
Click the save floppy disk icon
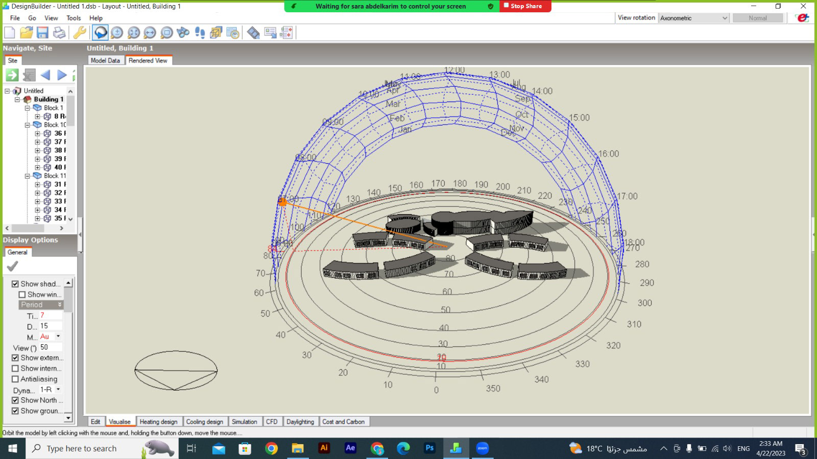point(42,33)
